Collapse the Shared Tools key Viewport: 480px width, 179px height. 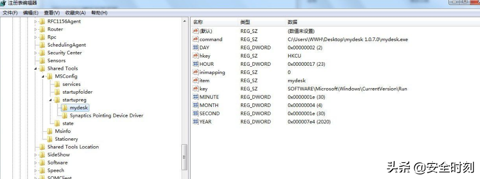[36, 68]
